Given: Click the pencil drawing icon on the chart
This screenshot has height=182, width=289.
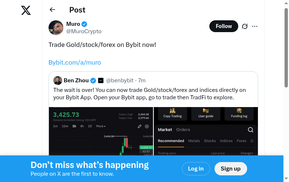Looking at the screenshot, I should (140, 126).
